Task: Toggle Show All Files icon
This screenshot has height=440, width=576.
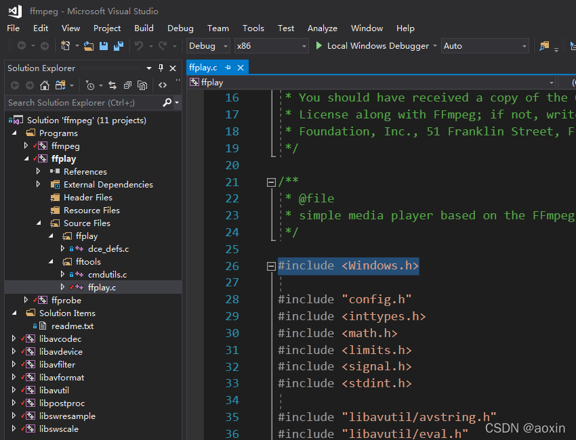Action: tap(142, 85)
